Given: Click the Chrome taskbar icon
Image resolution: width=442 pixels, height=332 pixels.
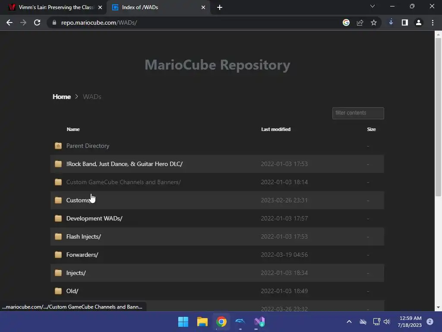Looking at the screenshot, I should coord(221,322).
